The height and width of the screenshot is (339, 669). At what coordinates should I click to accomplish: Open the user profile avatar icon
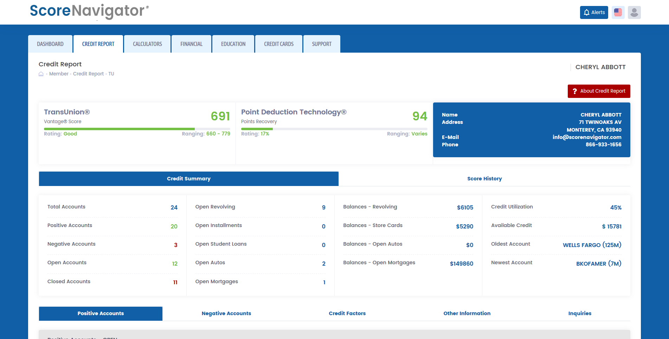pyautogui.click(x=634, y=12)
